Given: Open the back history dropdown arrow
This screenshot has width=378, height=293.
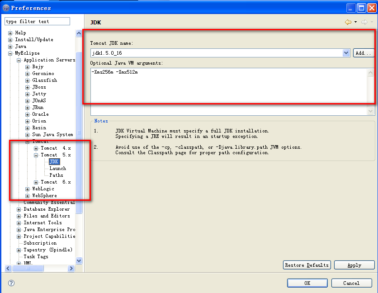Looking at the screenshot, I should pos(355,22).
